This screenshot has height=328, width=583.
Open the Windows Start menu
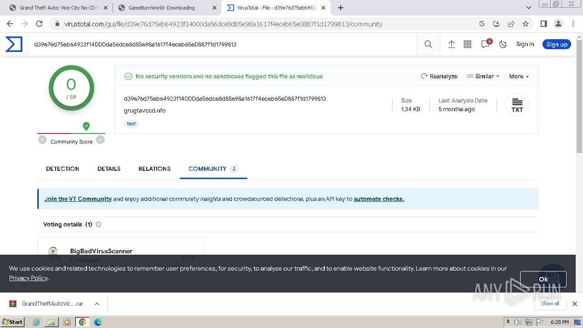click(x=13, y=322)
